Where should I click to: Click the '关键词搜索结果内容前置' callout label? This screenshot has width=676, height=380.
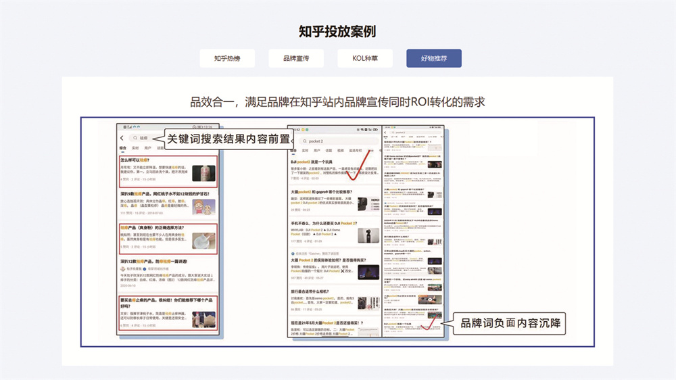pyautogui.click(x=228, y=139)
